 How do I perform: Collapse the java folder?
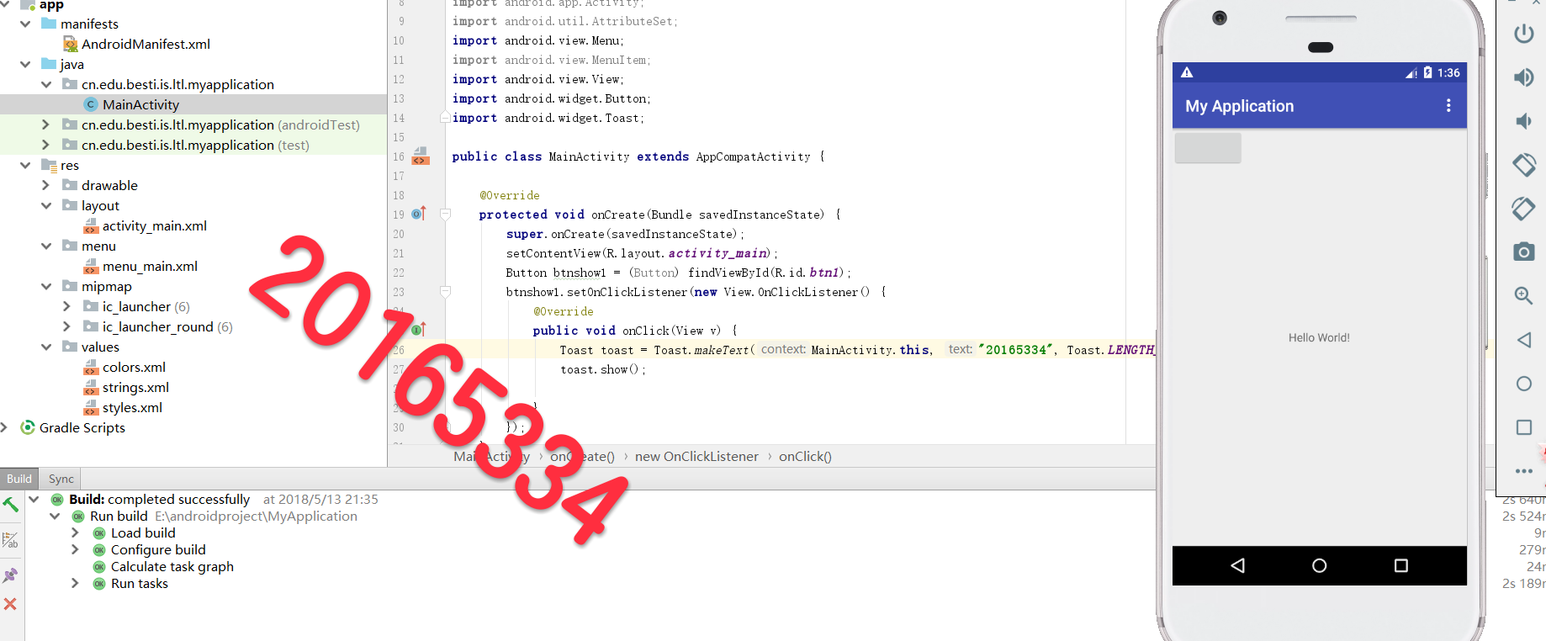click(x=25, y=64)
